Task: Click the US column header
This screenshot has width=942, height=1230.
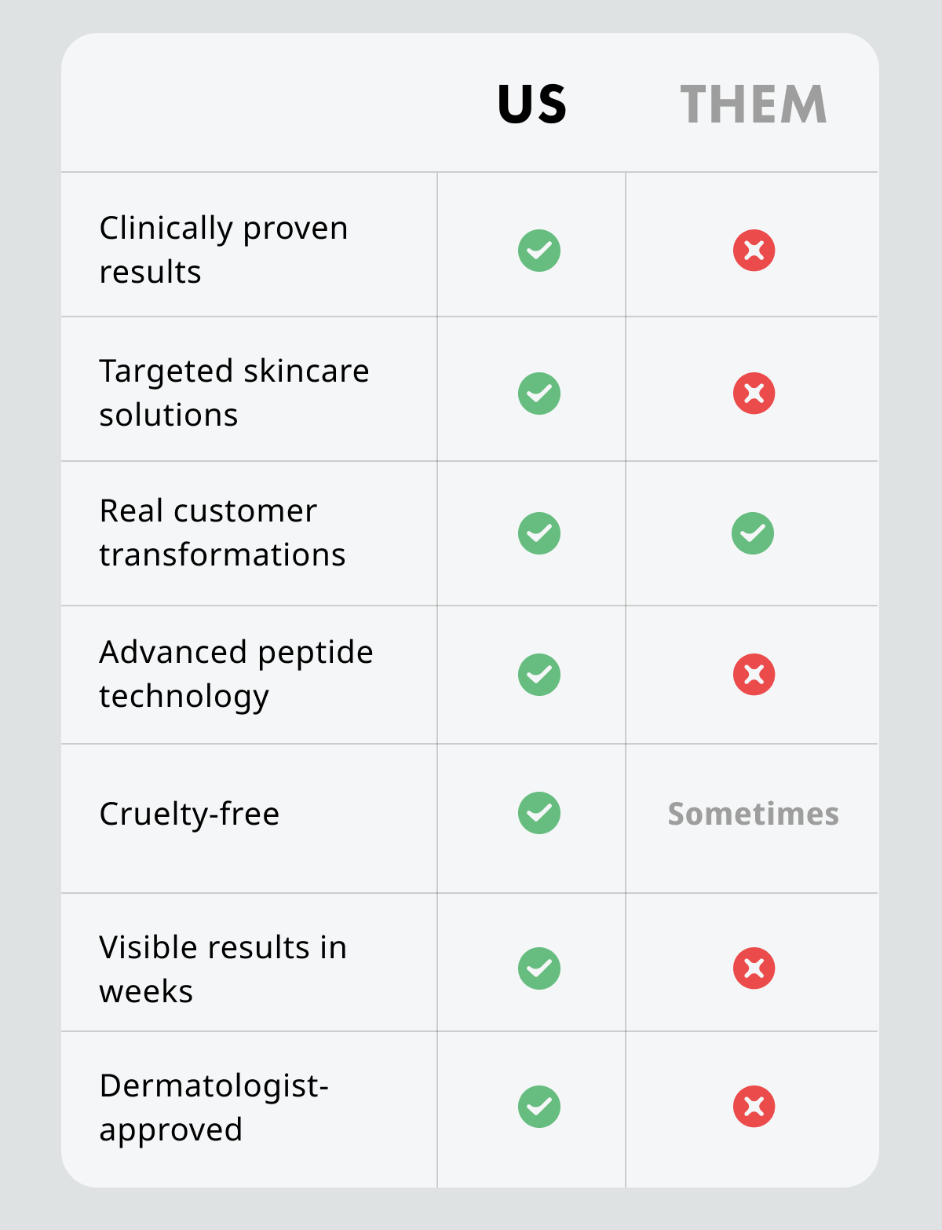Action: click(532, 104)
